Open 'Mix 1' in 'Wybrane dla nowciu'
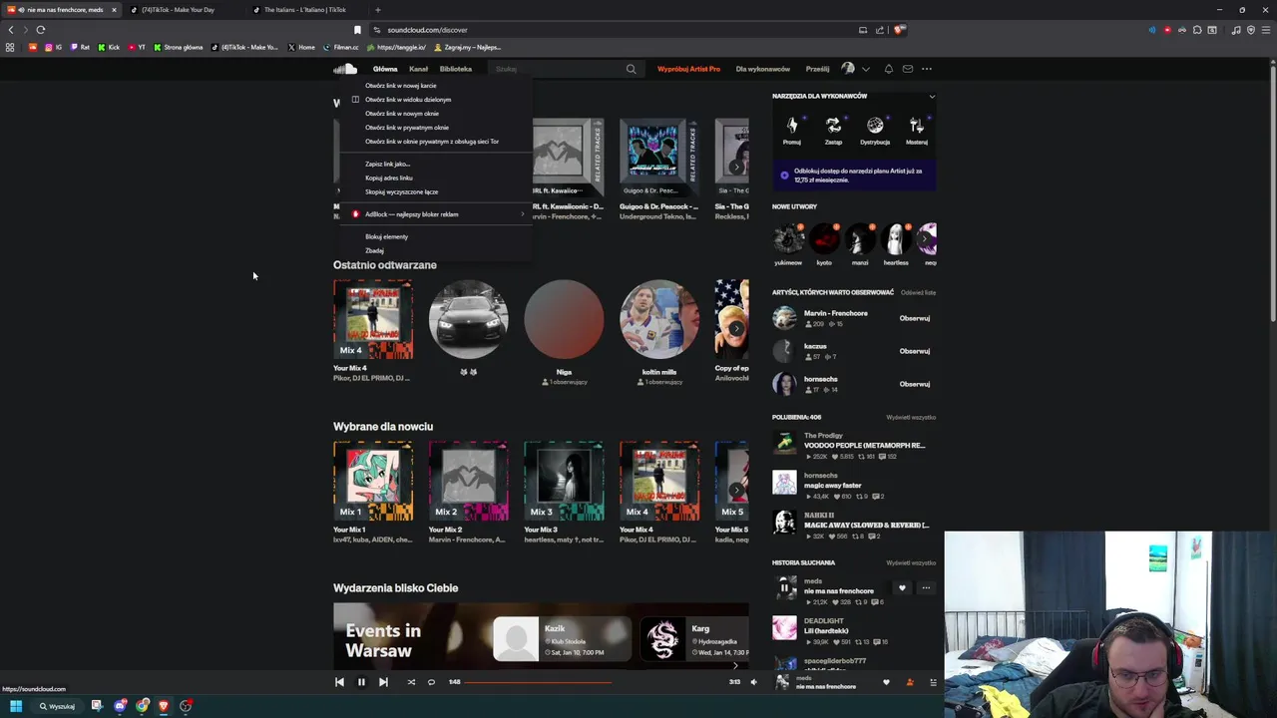The width and height of the screenshot is (1277, 718). (x=373, y=481)
